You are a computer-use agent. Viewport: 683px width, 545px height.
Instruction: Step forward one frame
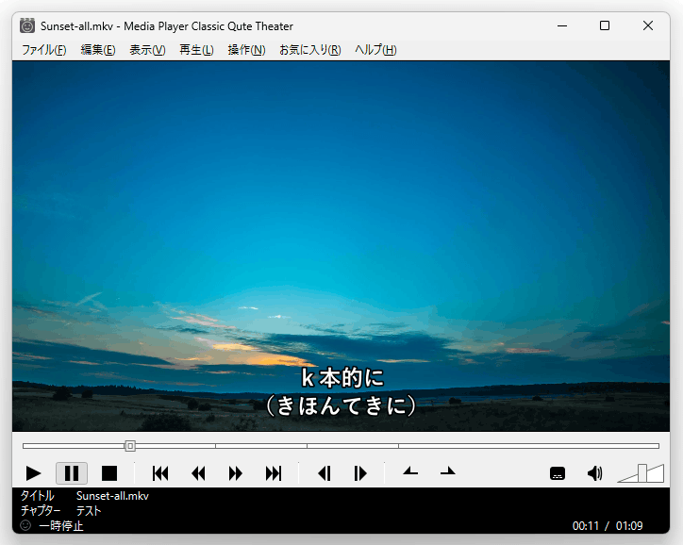[x=360, y=473]
